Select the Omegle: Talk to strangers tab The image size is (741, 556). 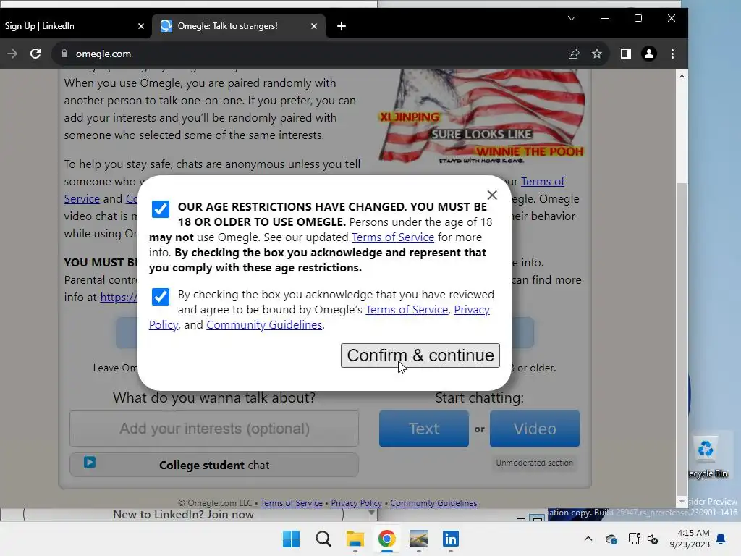point(239,26)
